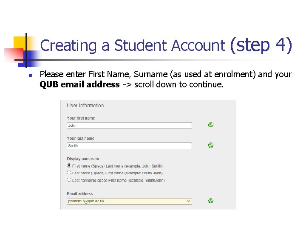
Task: Click the '(step 4)' text in the title
Action: (x=261, y=45)
